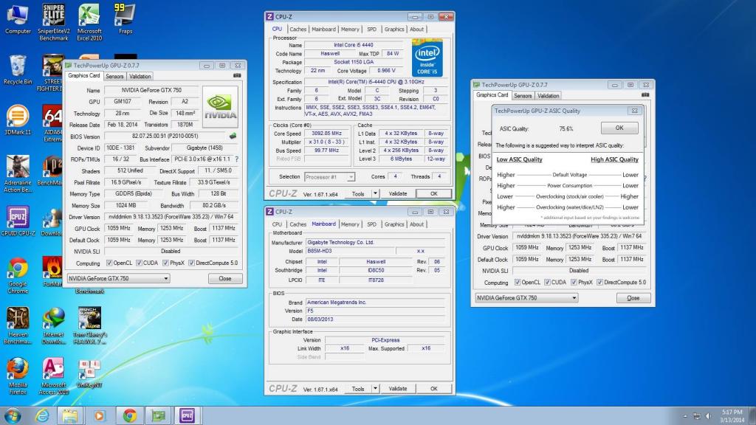Launch Heaven Benchmark shortcut
Image resolution: width=756 pixels, height=425 pixels.
coord(18,325)
